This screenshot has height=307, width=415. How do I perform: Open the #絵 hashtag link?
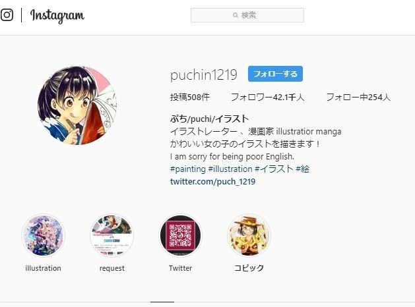click(303, 169)
